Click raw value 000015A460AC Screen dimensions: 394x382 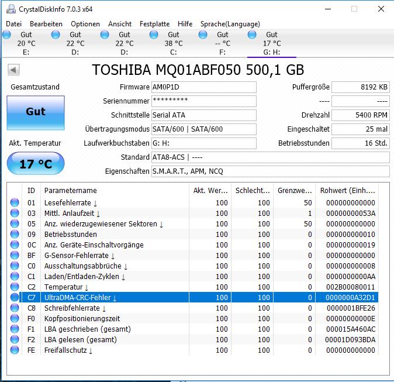click(x=351, y=329)
